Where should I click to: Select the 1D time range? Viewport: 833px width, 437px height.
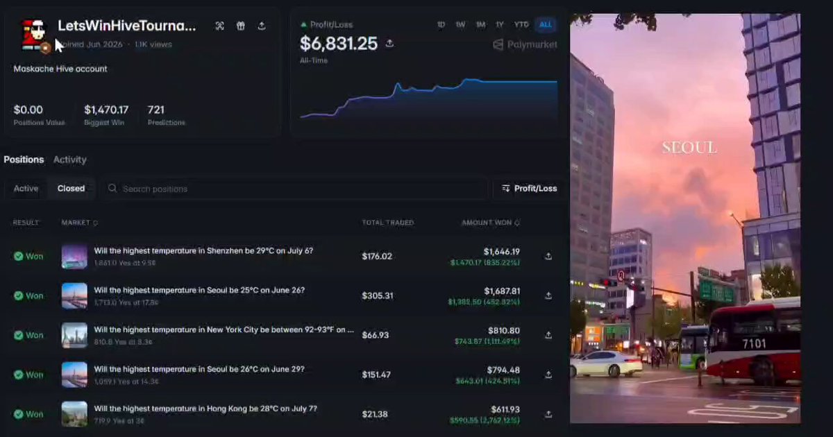tap(441, 25)
